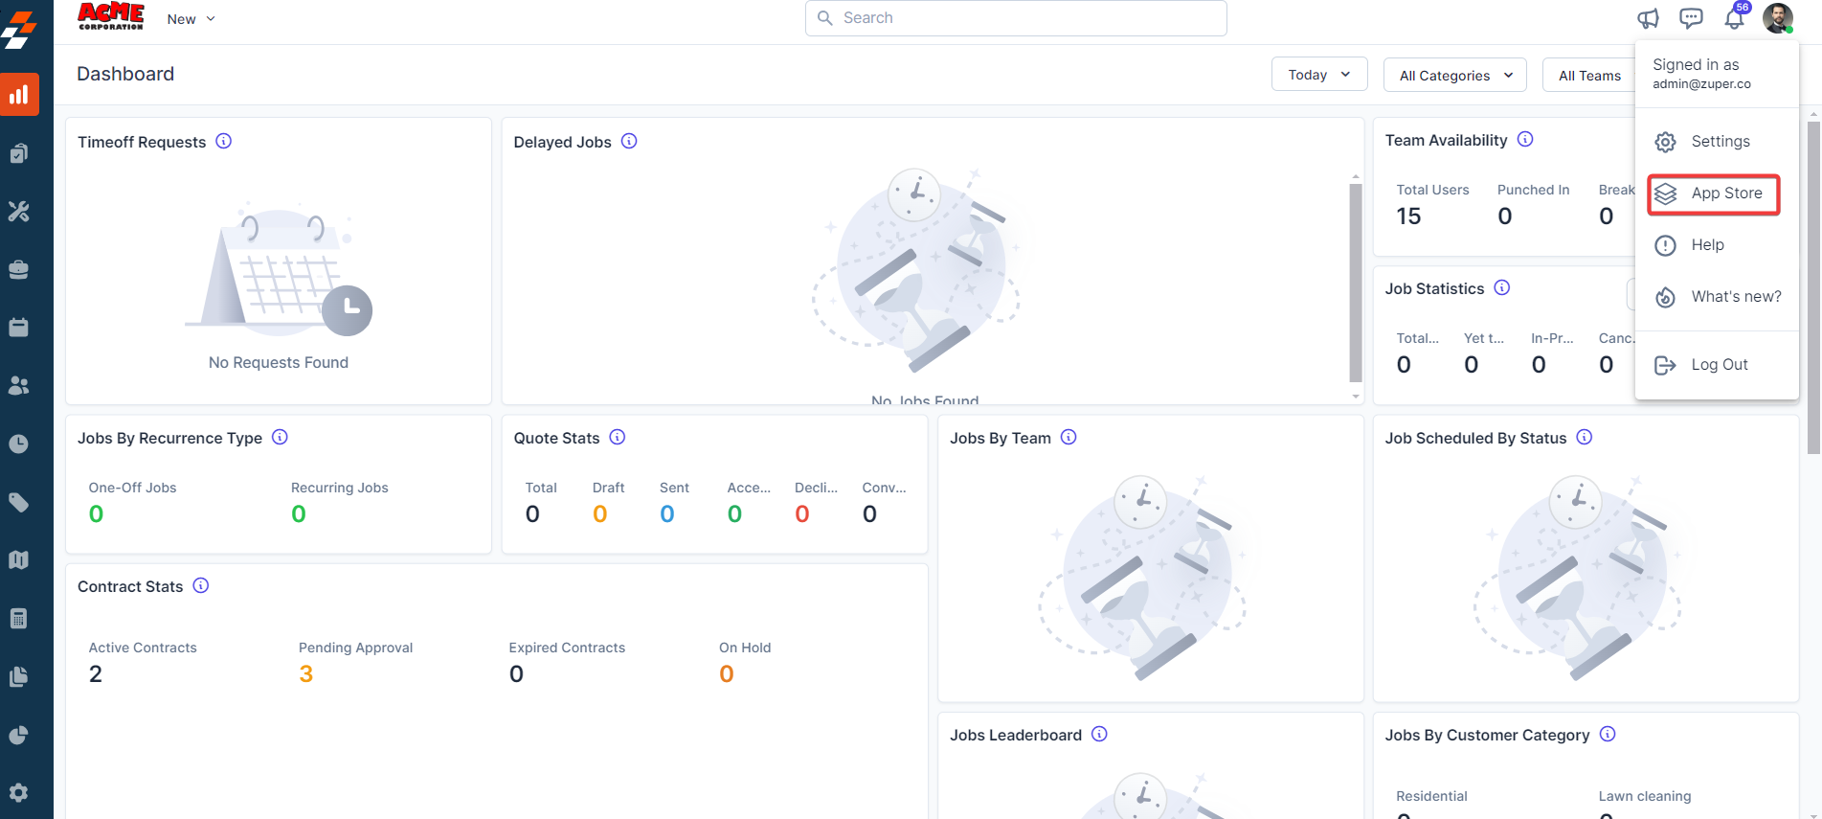Show info for Contract Stats
Image resolution: width=1822 pixels, height=819 pixels.
click(201, 585)
